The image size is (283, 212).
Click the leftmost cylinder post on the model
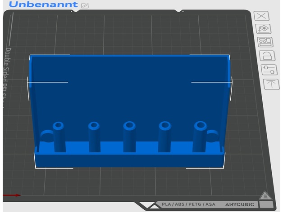59,137
